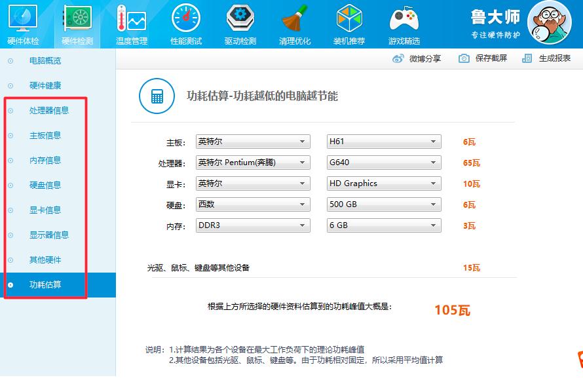583x384 pixels.
Task: Open the 内存 type dropdown DDR3
Action: pyautogui.click(x=254, y=225)
